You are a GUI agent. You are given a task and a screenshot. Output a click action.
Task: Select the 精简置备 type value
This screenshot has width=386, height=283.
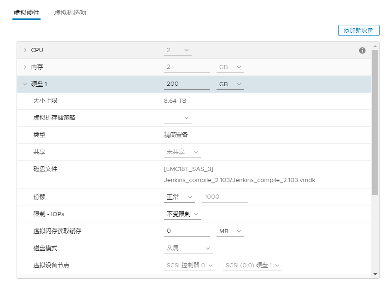pyautogui.click(x=176, y=135)
